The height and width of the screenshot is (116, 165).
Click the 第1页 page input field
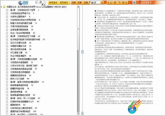(95, 3)
